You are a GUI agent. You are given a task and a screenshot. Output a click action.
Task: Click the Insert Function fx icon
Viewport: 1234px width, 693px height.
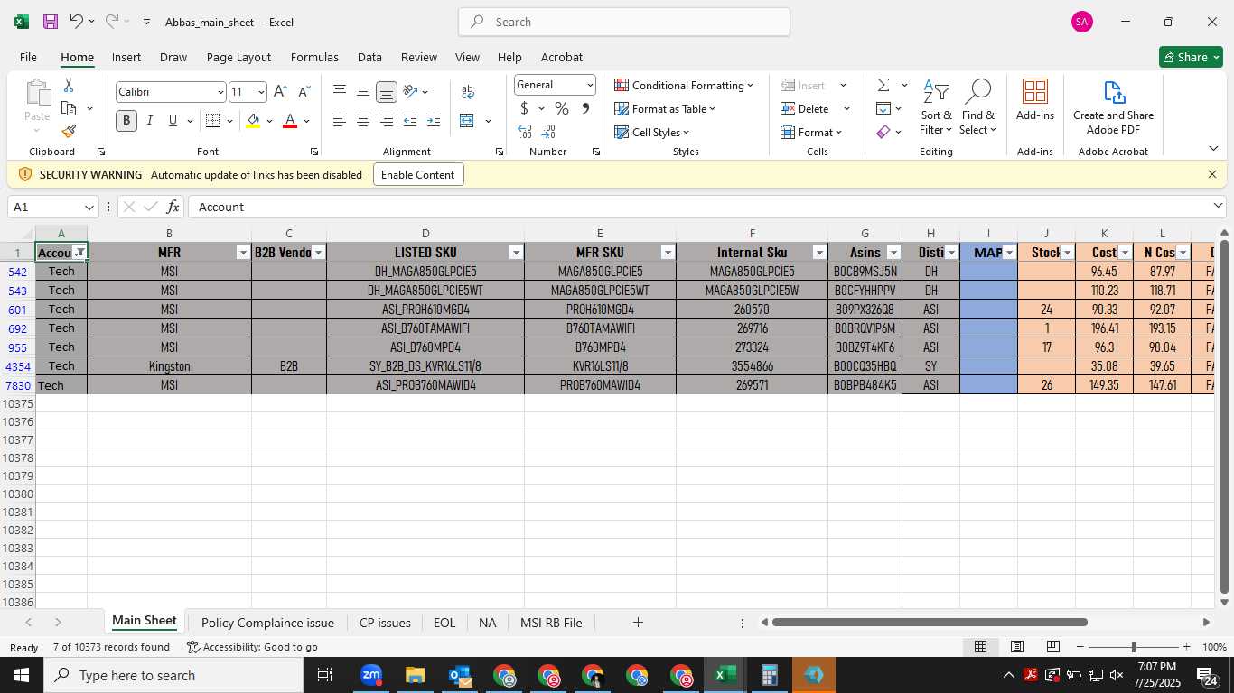173,207
